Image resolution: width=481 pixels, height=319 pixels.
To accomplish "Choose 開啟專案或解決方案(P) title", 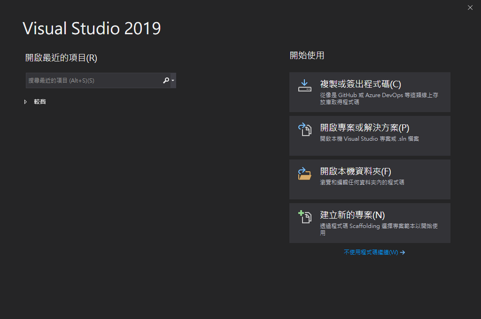I will tap(365, 128).
